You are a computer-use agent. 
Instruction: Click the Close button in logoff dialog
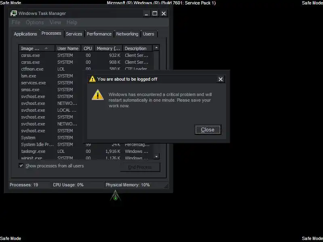tap(208, 129)
